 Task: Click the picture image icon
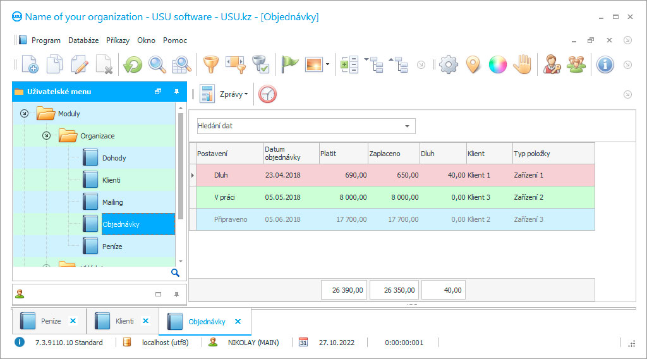click(x=313, y=64)
